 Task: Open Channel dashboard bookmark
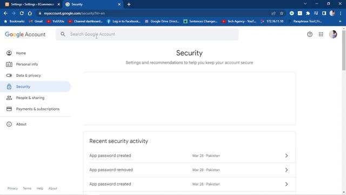85,21
